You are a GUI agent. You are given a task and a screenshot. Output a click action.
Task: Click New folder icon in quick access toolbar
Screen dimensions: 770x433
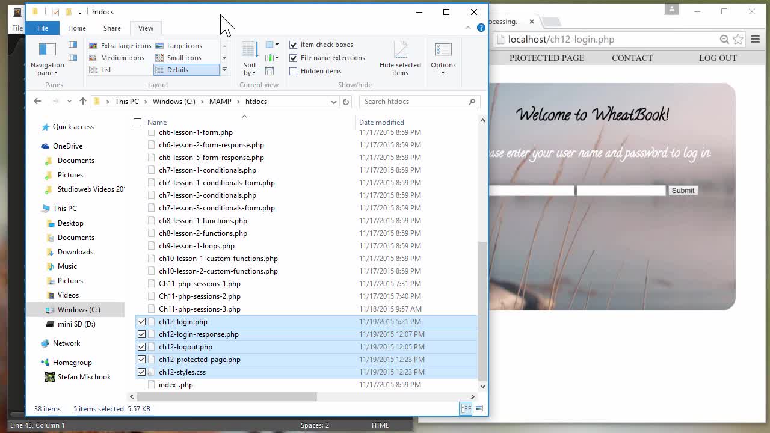(69, 12)
